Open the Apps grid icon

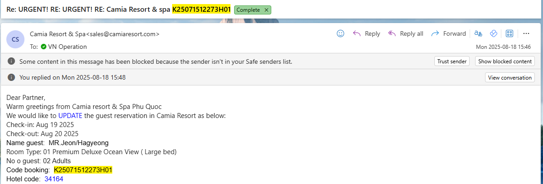pyautogui.click(x=509, y=33)
